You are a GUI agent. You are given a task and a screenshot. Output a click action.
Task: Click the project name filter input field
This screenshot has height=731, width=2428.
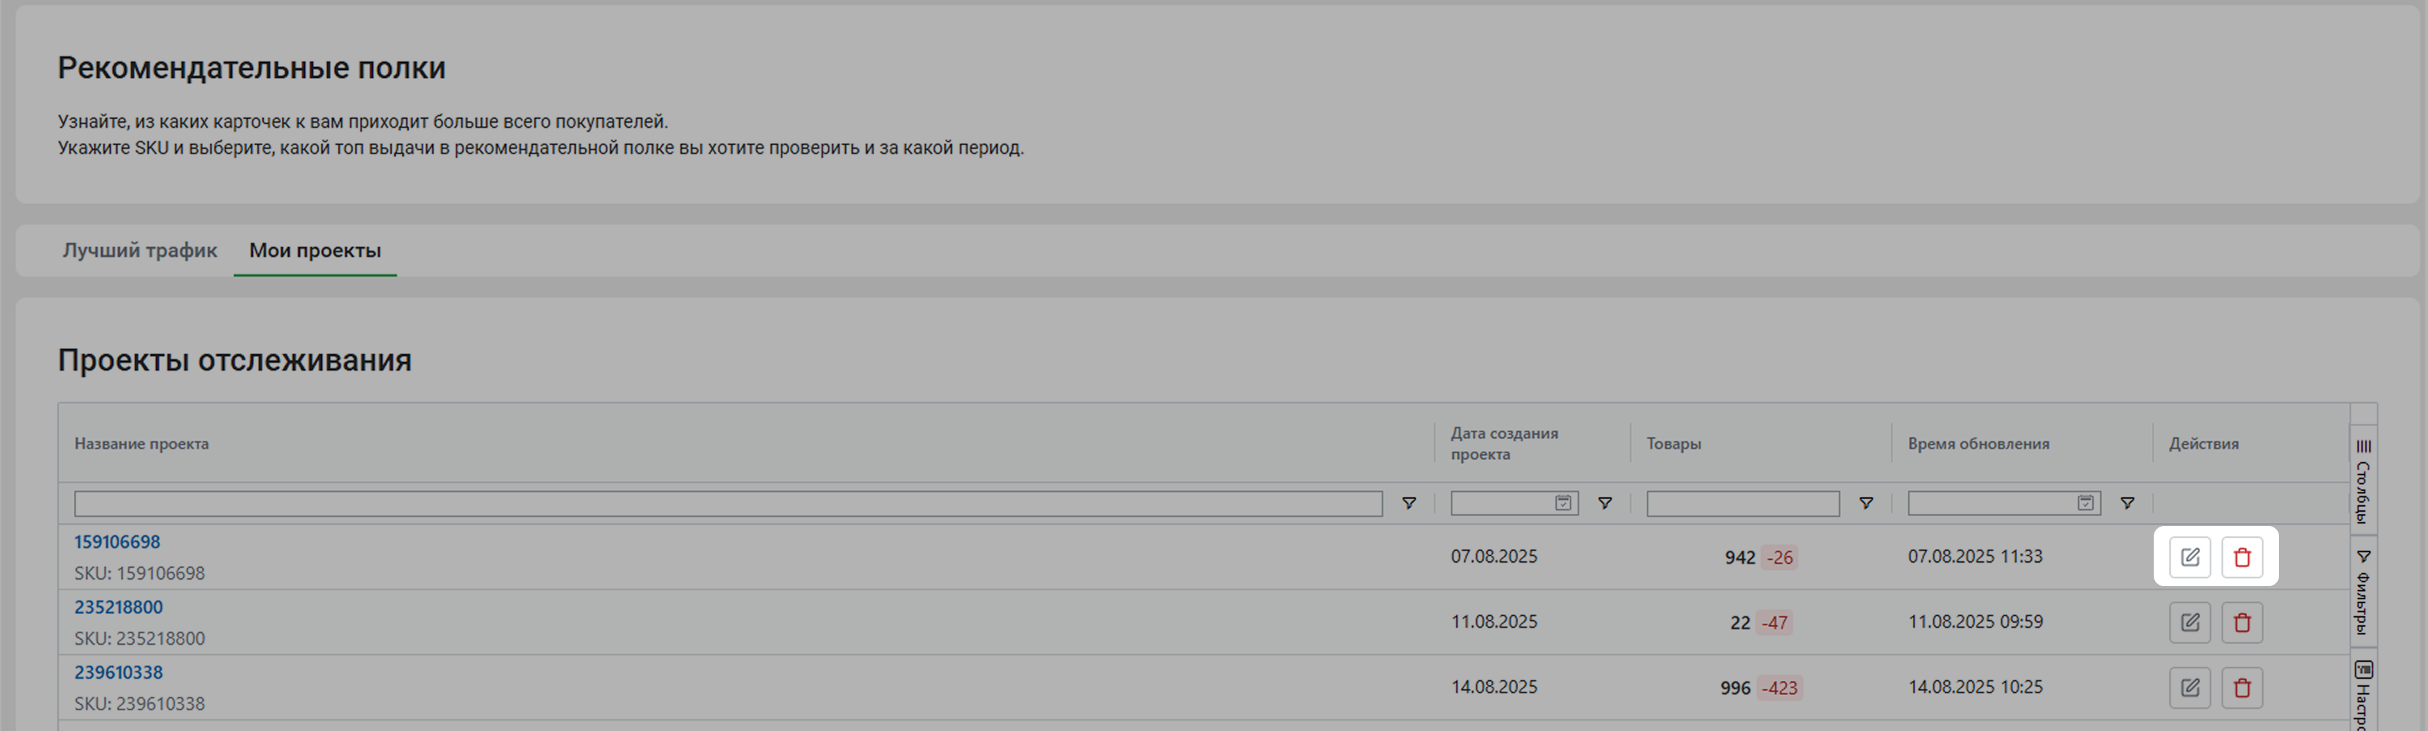click(727, 503)
